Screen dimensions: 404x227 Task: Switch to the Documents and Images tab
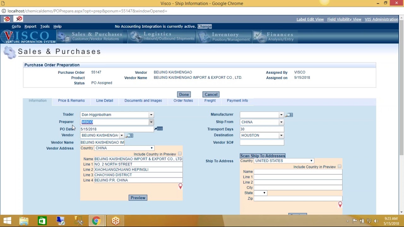point(143,101)
